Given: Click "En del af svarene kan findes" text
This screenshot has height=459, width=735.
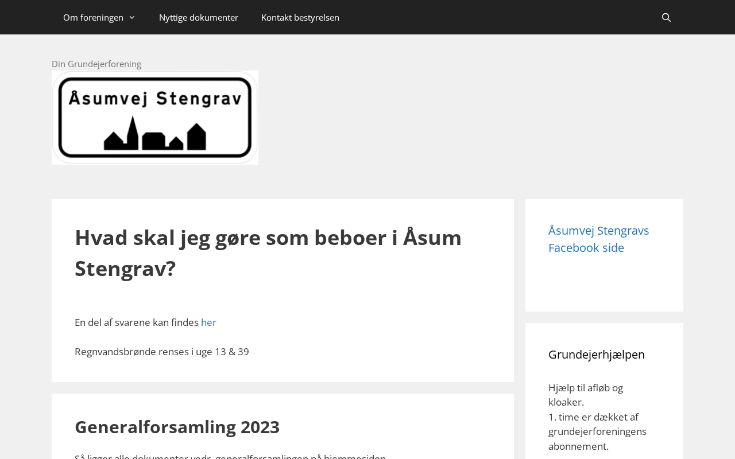Looking at the screenshot, I should coord(137,322).
